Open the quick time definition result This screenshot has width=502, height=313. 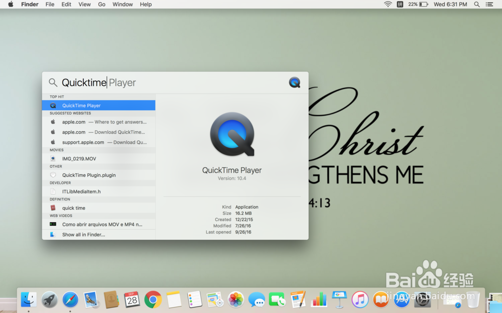(x=98, y=208)
